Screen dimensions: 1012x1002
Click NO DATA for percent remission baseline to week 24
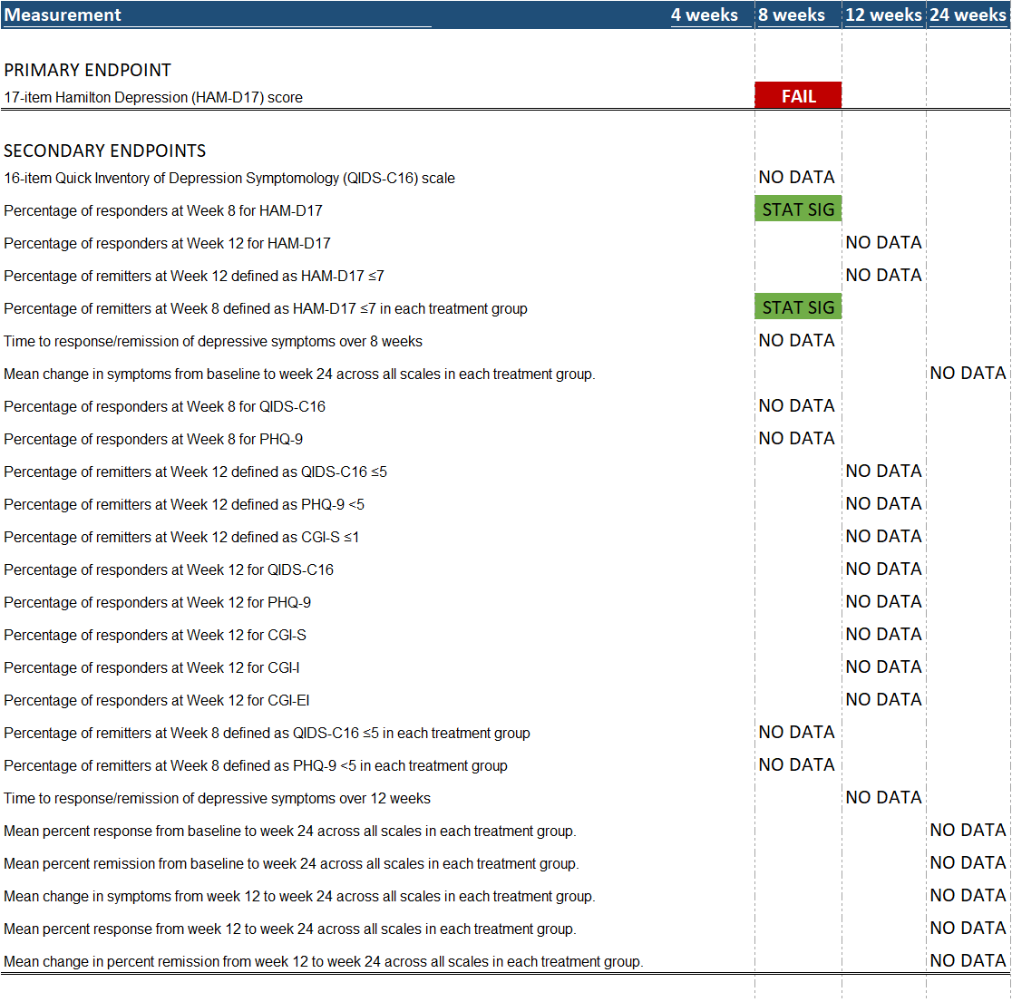tap(968, 863)
